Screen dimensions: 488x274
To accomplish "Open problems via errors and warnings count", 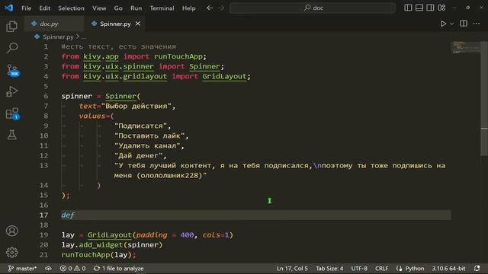I will coord(72,269).
